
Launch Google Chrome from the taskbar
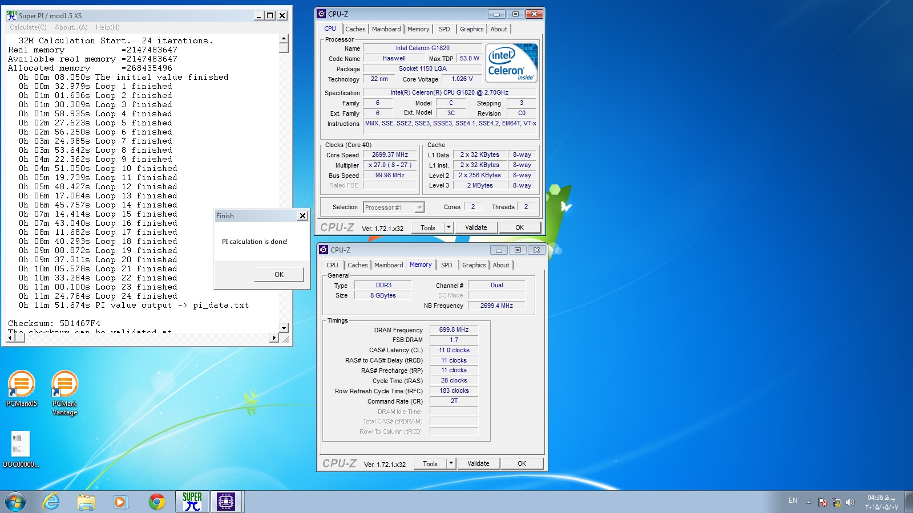[x=156, y=502]
